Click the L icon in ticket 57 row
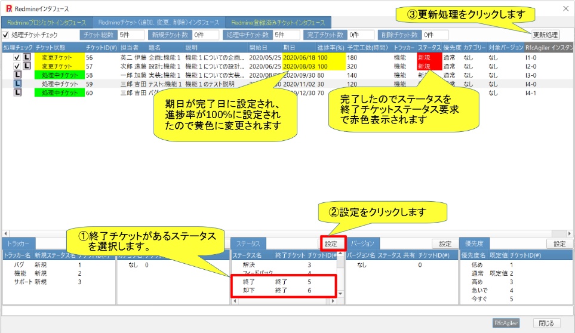The height and width of the screenshot is (333, 575). (27, 66)
